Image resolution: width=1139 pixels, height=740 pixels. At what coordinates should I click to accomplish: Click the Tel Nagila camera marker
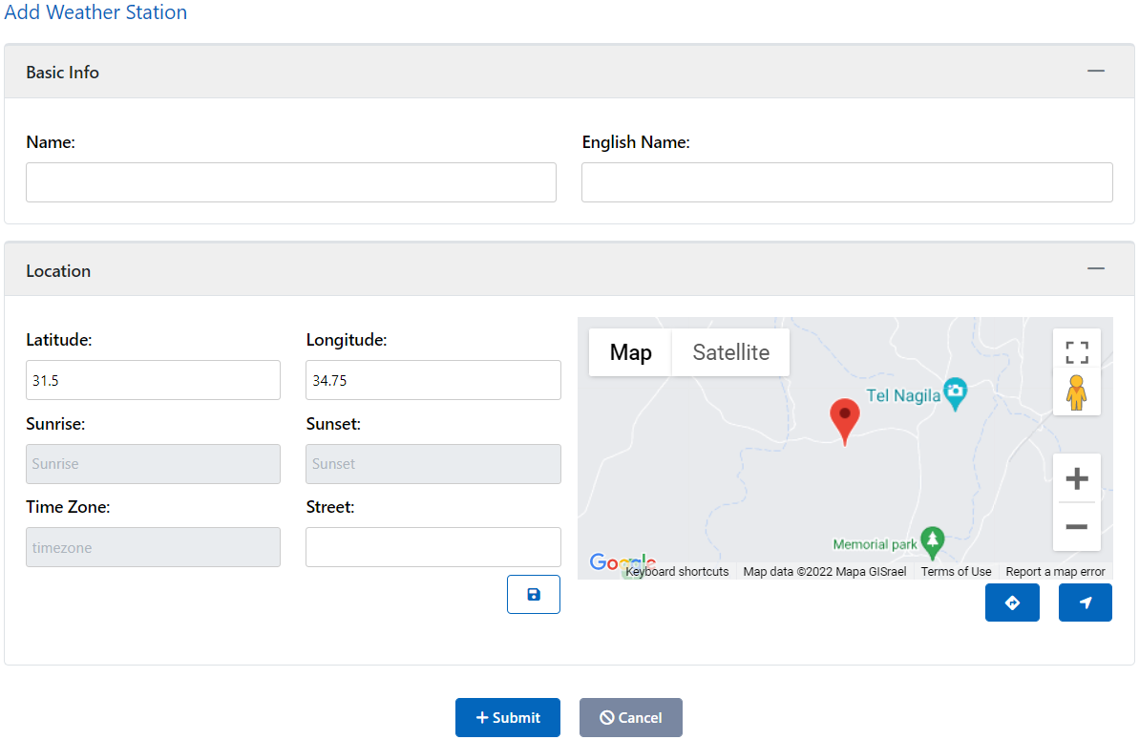(x=956, y=391)
